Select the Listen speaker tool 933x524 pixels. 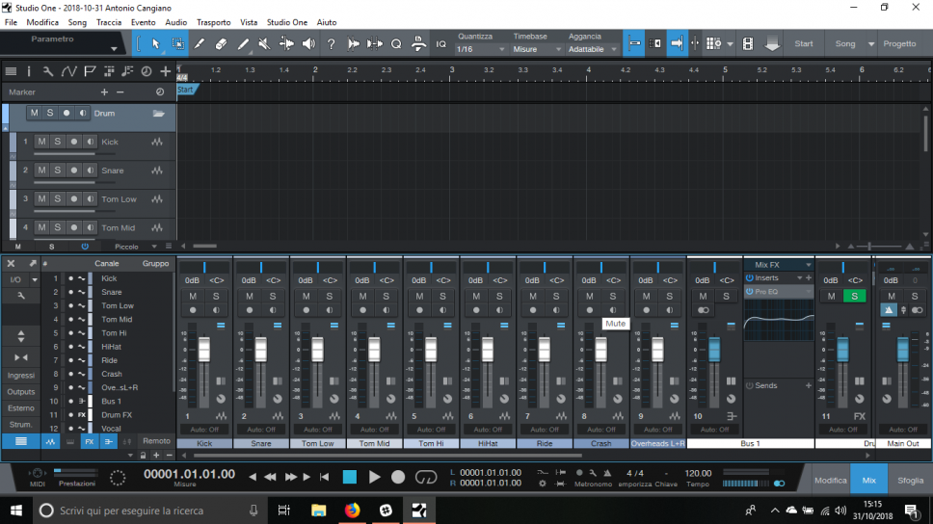pyautogui.click(x=308, y=43)
